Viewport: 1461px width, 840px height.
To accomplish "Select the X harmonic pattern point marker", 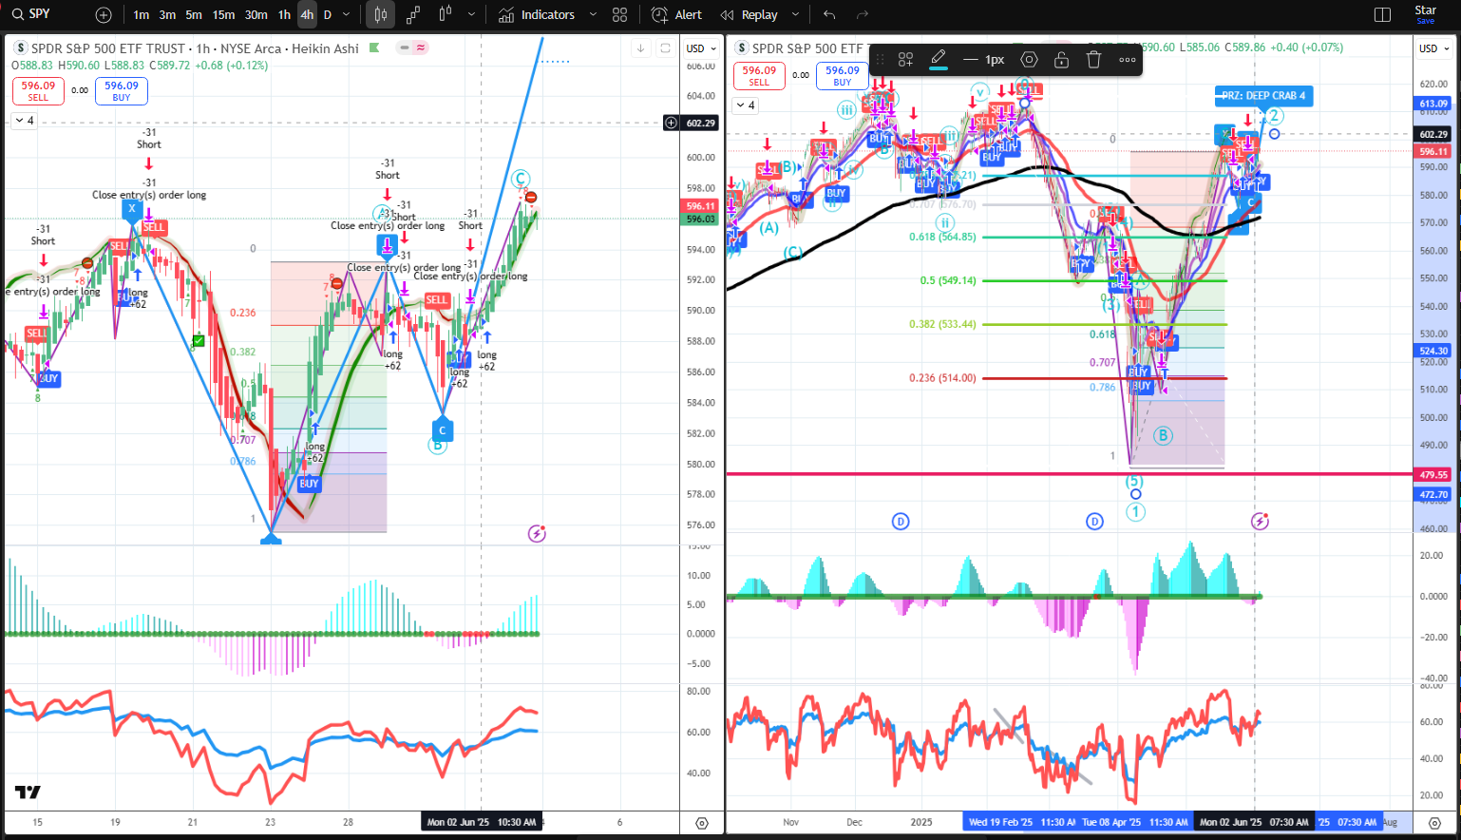I will [x=132, y=209].
